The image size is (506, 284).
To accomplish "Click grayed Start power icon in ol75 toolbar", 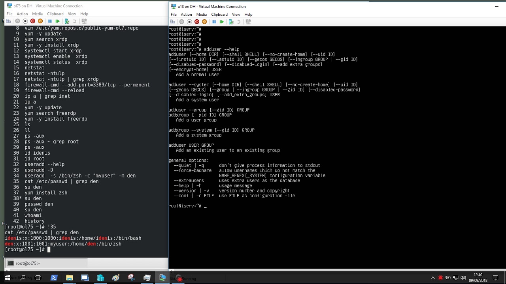I will point(17,21).
